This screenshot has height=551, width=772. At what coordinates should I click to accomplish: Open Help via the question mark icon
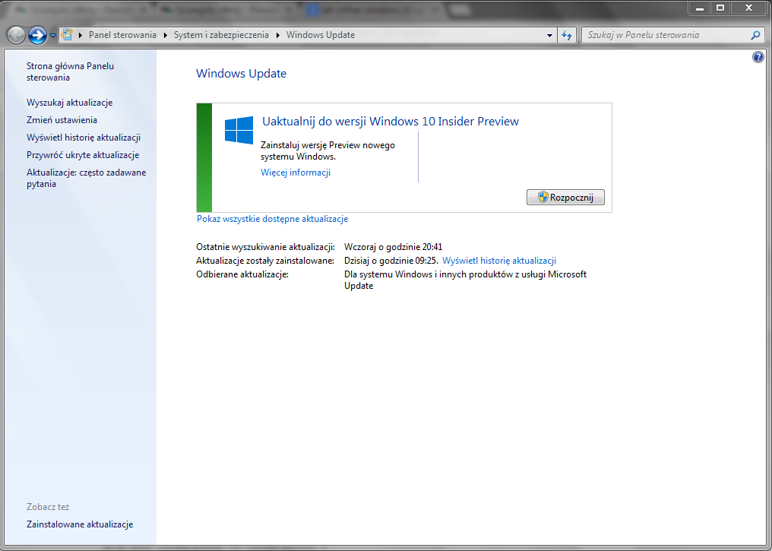click(758, 57)
